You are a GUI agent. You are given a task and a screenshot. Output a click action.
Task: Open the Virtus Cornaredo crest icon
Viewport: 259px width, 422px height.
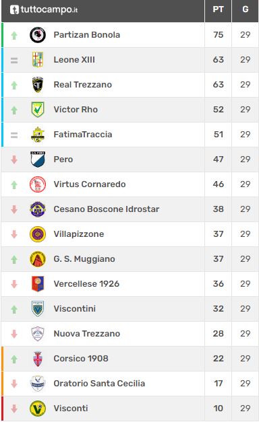pyautogui.click(x=38, y=184)
